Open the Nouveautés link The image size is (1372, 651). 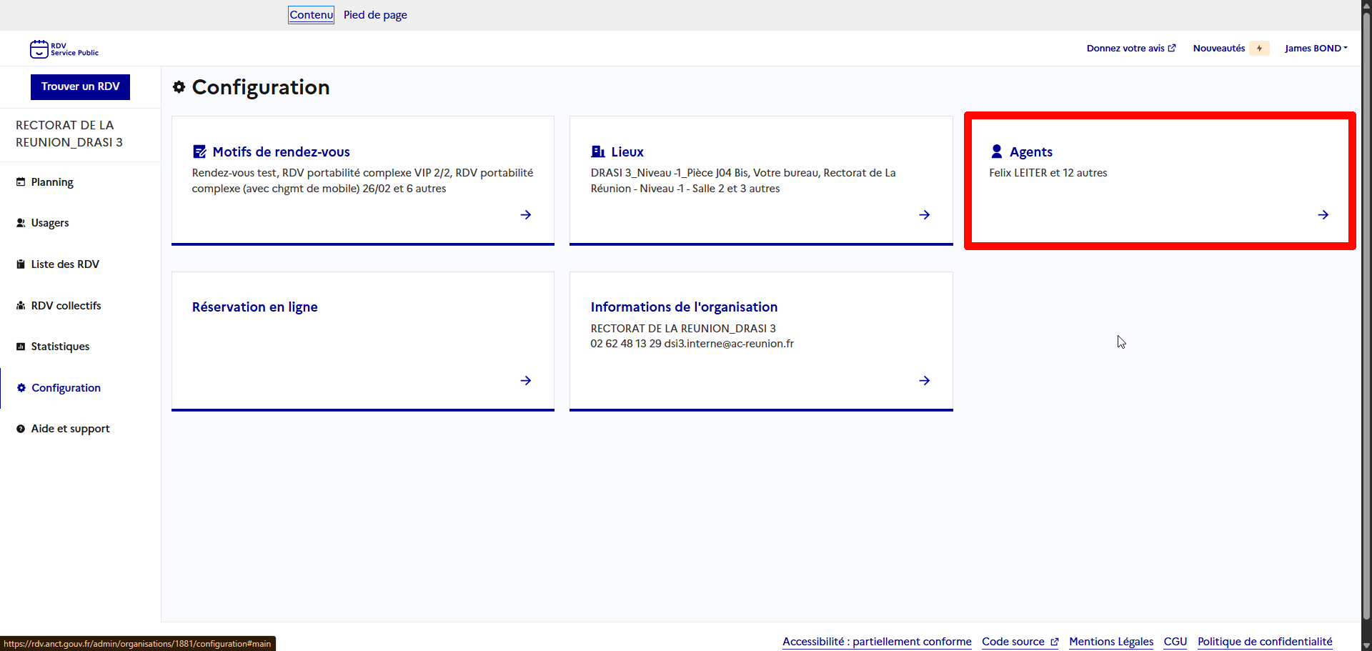pyautogui.click(x=1219, y=49)
